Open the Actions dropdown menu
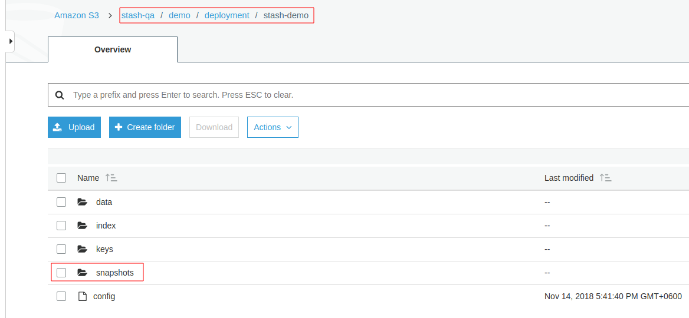 tap(273, 127)
